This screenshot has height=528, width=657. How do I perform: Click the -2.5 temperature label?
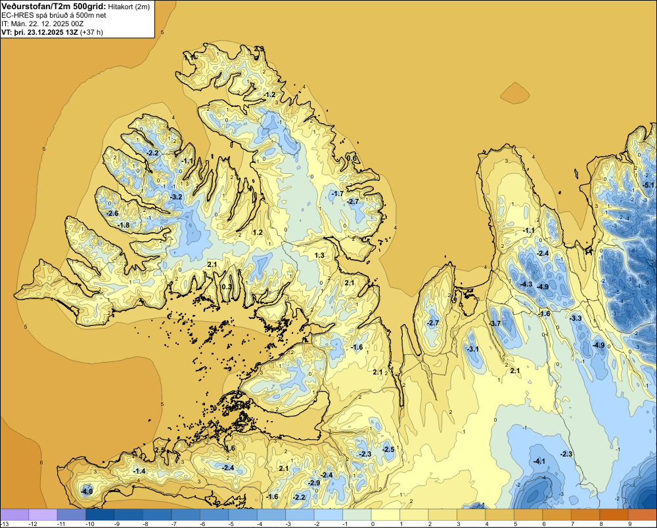point(388,449)
